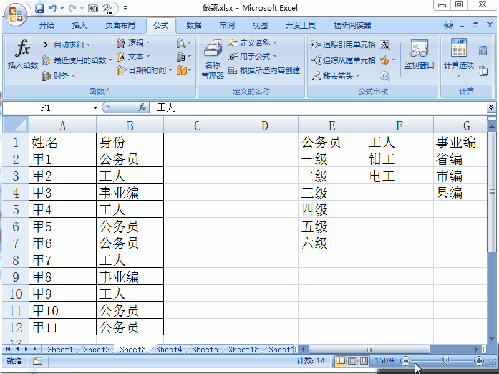Expand the Error Checking dropdown arrow
The image size is (499, 374).
[x=394, y=60]
